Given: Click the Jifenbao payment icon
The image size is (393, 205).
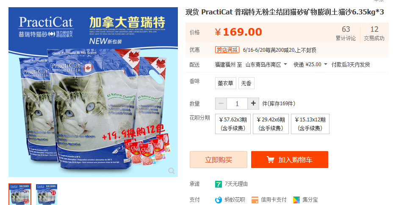Looking at the screenshot, I should [x=296, y=200].
